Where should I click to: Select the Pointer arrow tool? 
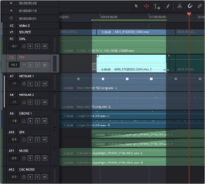[x=136, y=6]
